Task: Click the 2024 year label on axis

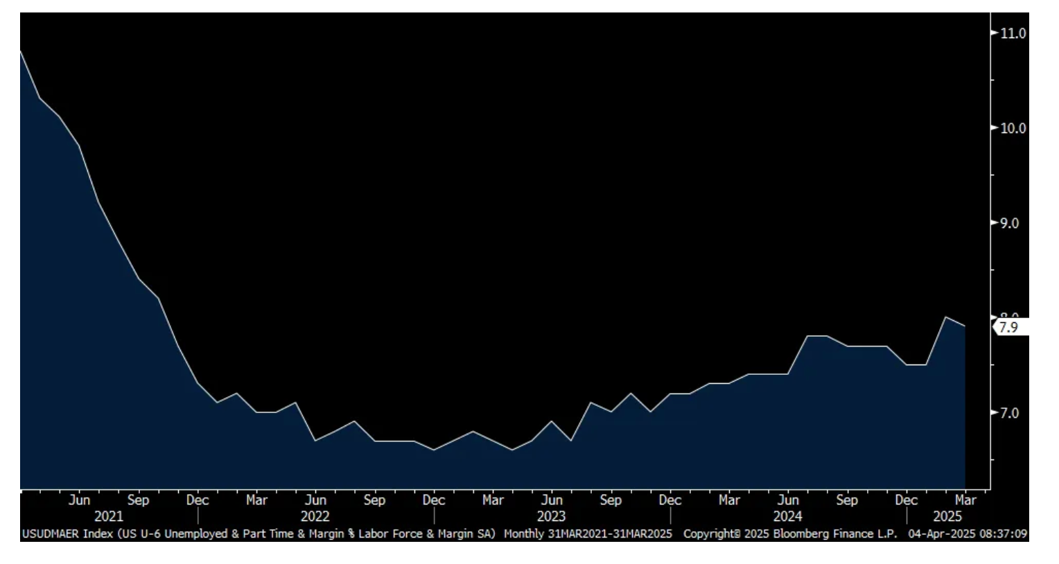Action: (x=788, y=517)
